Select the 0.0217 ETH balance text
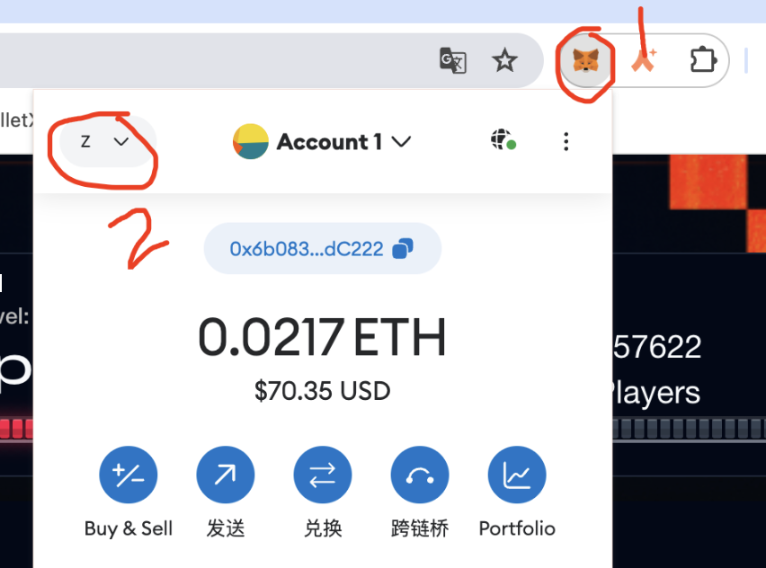766x568 pixels. click(322, 337)
